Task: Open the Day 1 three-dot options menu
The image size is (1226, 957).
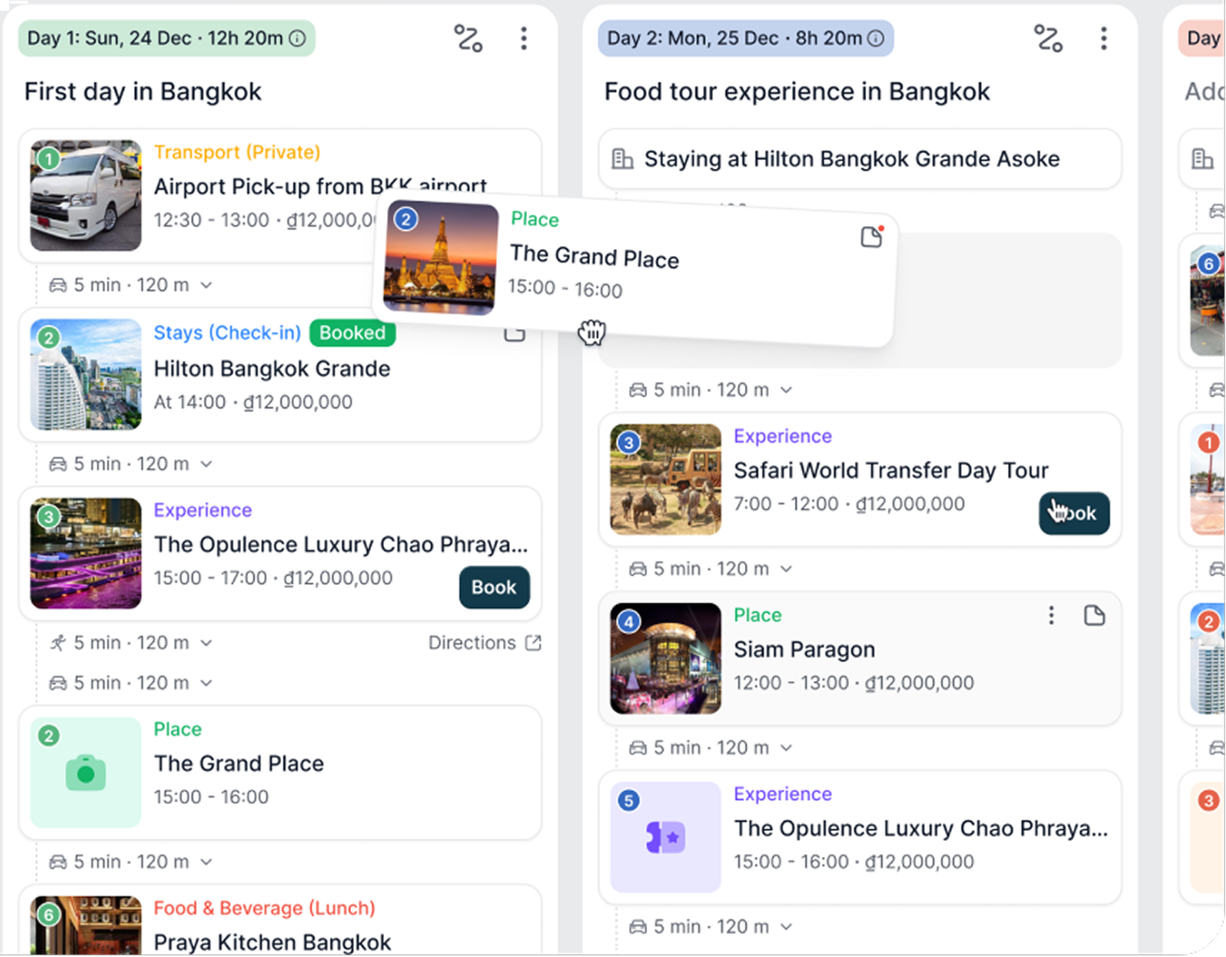Action: point(524,39)
